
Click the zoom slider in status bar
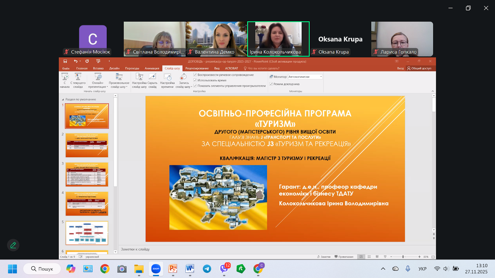point(403,257)
